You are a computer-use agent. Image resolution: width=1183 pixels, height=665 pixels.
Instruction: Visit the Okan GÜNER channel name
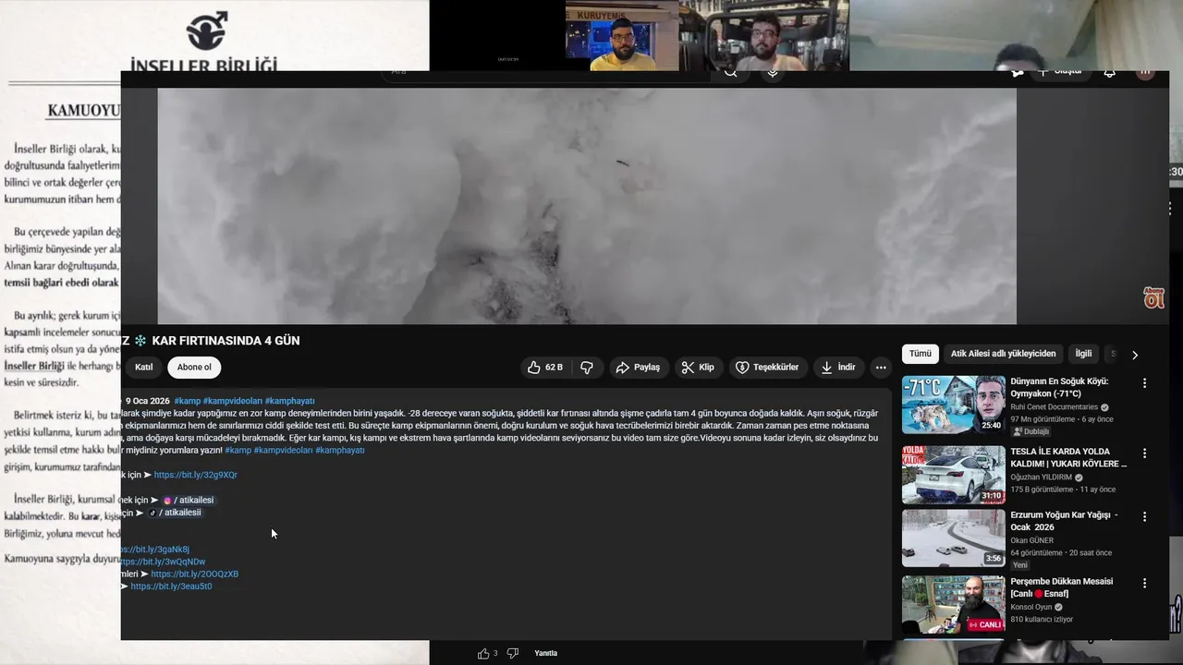point(1033,540)
